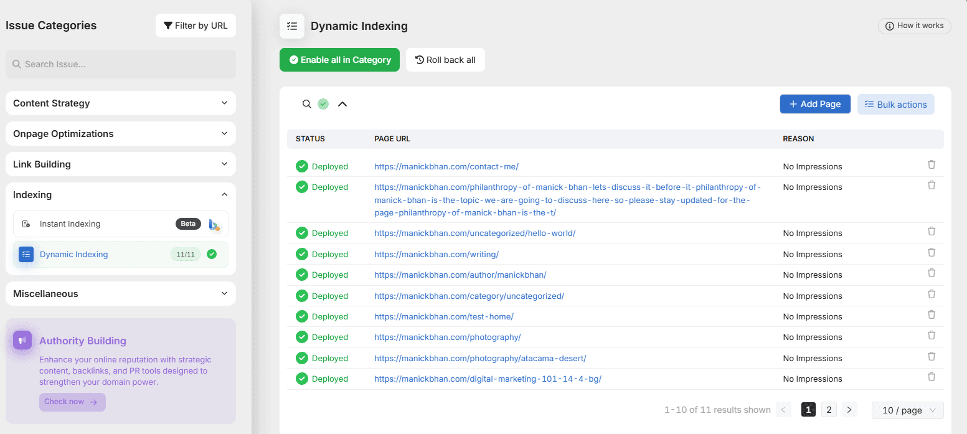Image resolution: width=967 pixels, height=434 pixels.
Task: Go to page 2 of results
Action: 828,410
